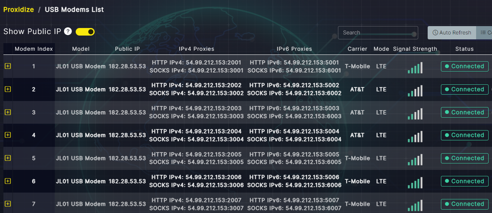Screen dimensions: 492x213
Task: Expand row for modem index 6
Action: 8,181
